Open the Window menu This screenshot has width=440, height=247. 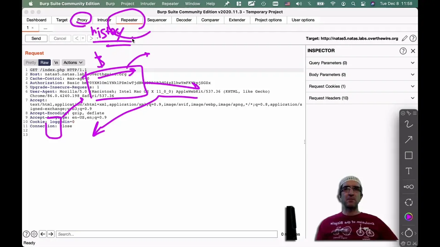(x=192, y=4)
